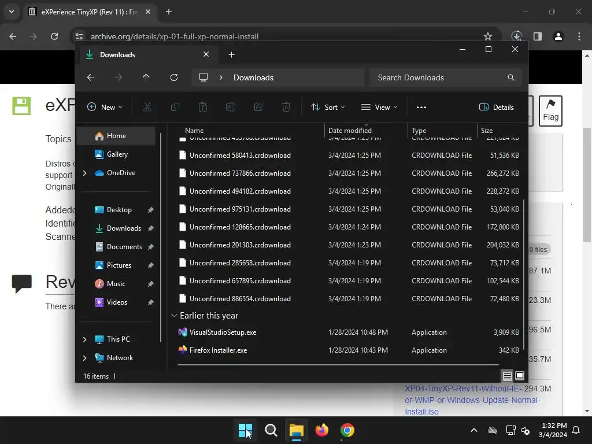The height and width of the screenshot is (444, 592).
Task: Click the Explorer horizontal scrollbar
Action: coord(338,365)
